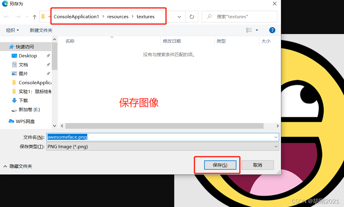Click ConsoleApplication1 in the breadcrumb path
Screen dimensions: 344x207
[77, 16]
